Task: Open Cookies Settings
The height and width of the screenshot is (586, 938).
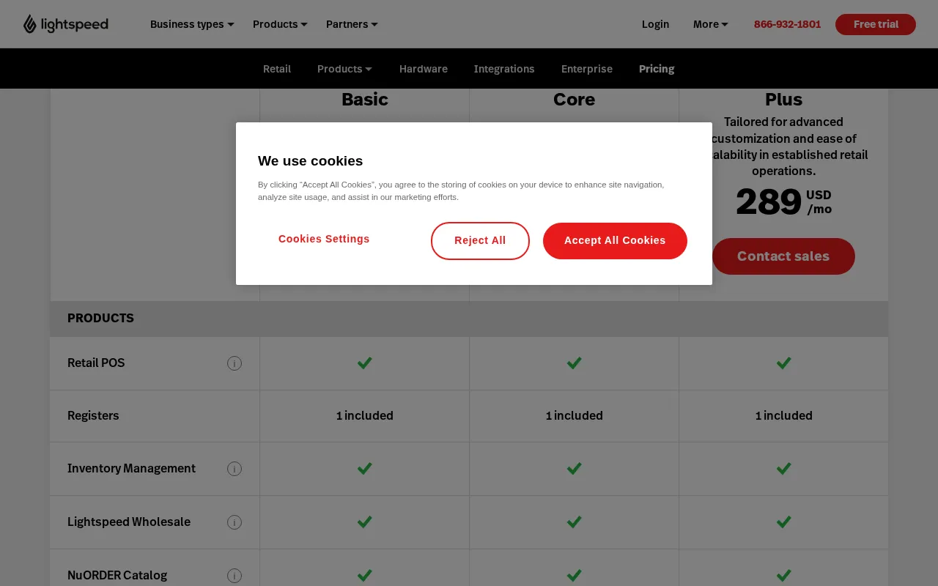Action: pos(324,239)
